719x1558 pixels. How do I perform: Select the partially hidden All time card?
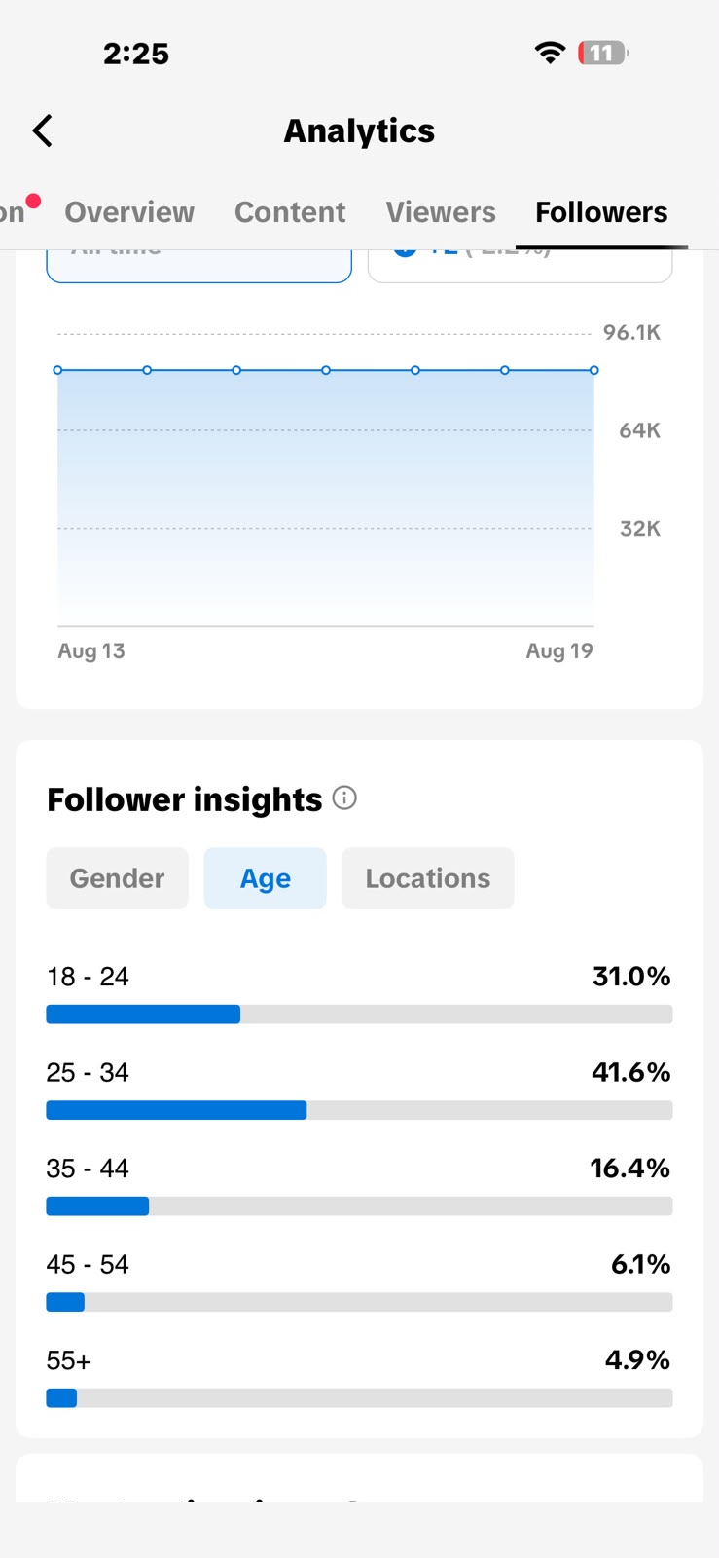199,266
